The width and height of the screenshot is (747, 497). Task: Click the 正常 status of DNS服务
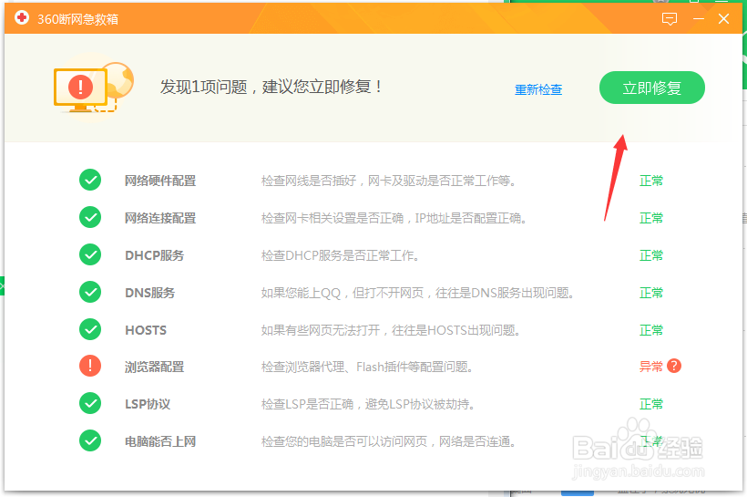tap(650, 292)
